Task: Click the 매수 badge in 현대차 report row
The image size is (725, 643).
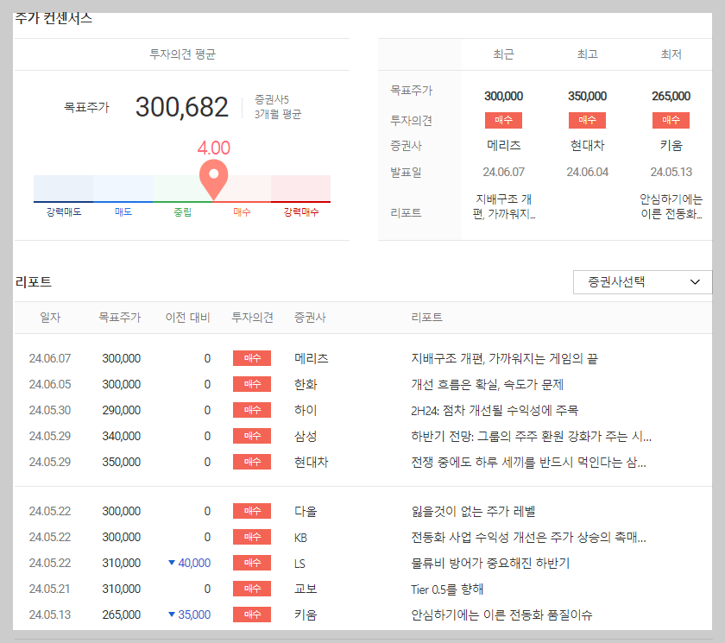Action: 252,462
